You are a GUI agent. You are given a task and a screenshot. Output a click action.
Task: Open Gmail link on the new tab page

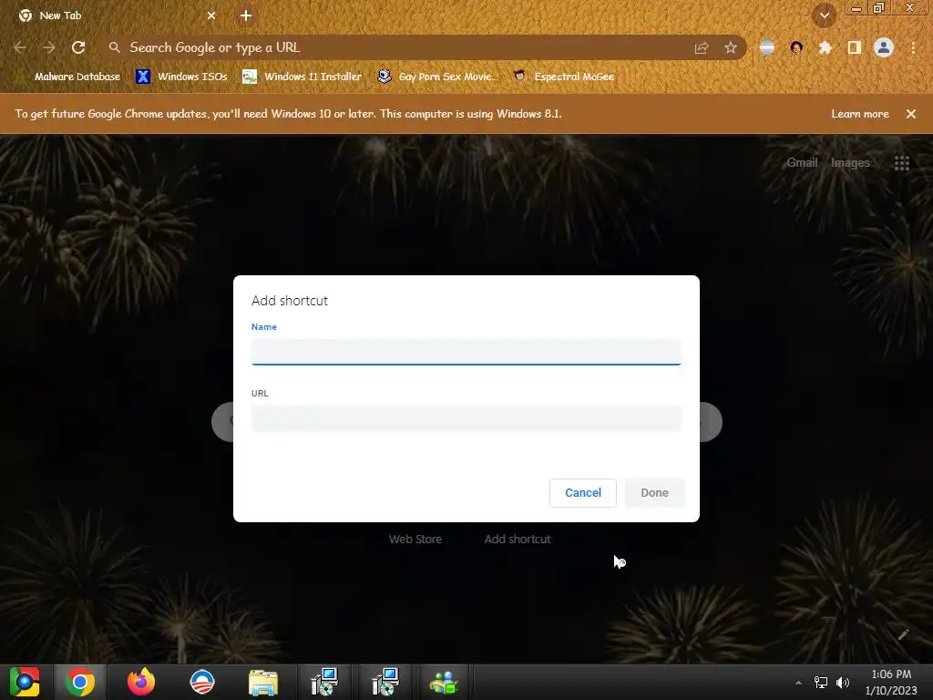(x=802, y=162)
